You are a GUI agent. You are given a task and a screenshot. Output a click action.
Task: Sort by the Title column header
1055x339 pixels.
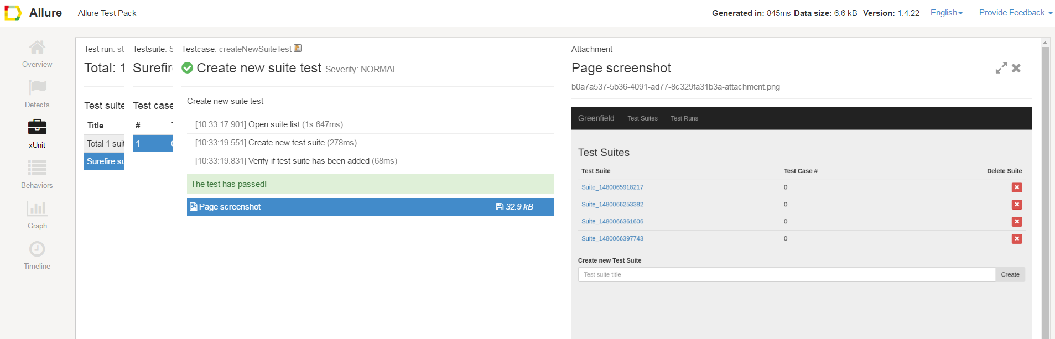(x=95, y=126)
